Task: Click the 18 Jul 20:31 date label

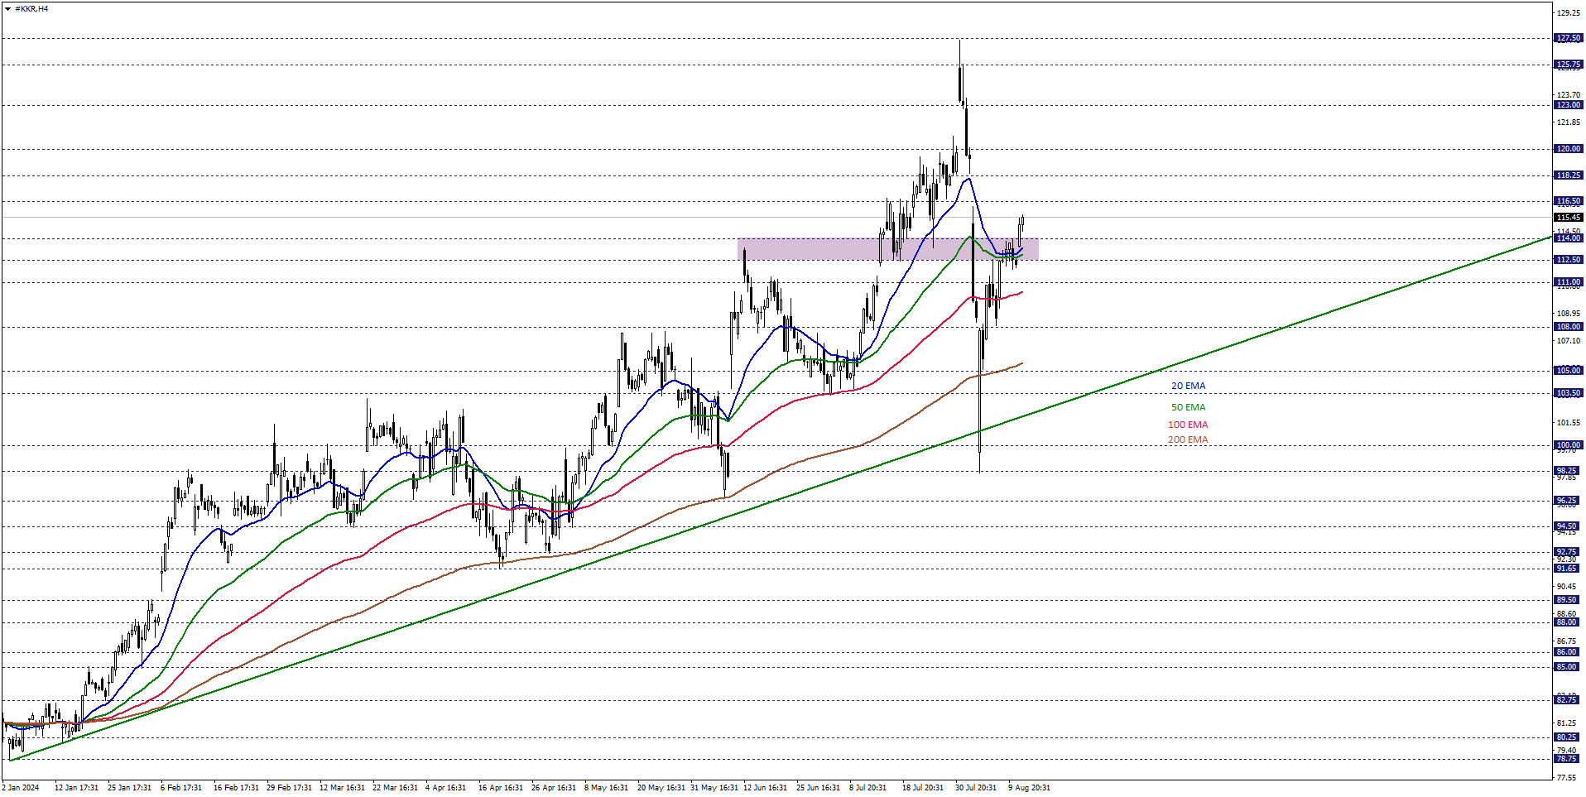Action: 923,788
